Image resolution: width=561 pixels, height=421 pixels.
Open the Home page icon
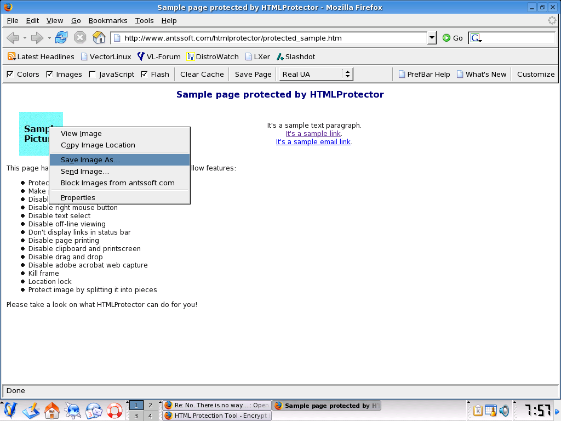pos(99,37)
